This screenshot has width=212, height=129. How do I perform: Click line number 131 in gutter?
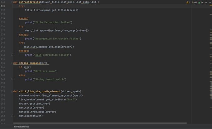[3, 6]
